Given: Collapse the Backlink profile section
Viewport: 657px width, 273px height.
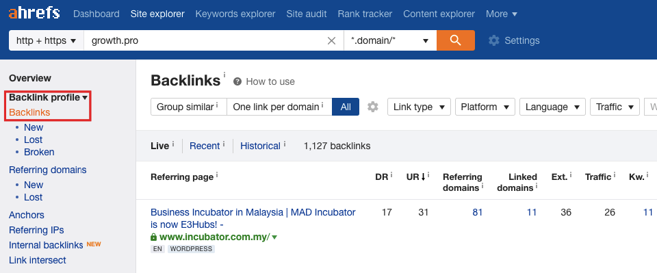Looking at the screenshot, I should [48, 98].
